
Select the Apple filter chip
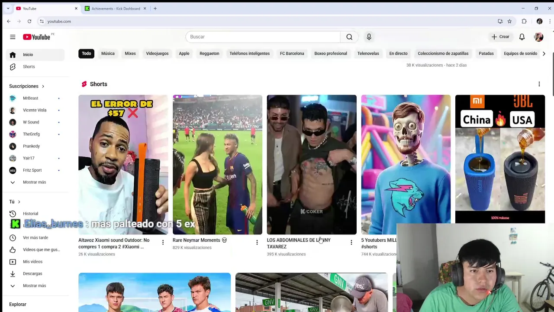pyautogui.click(x=184, y=54)
